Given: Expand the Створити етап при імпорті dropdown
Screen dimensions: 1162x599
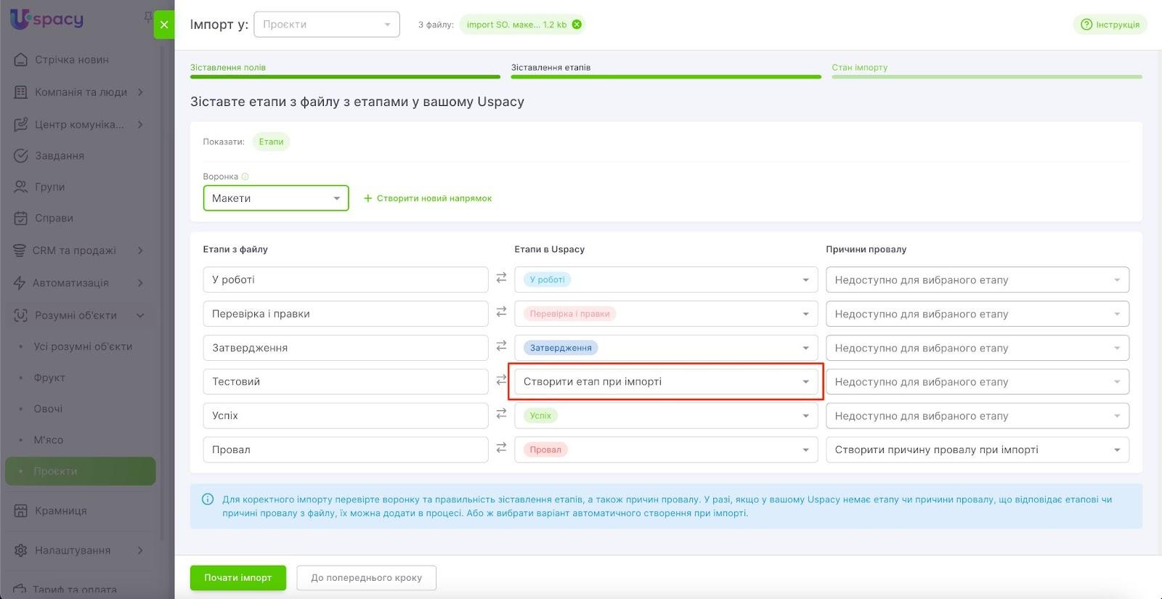Looking at the screenshot, I should pos(805,382).
